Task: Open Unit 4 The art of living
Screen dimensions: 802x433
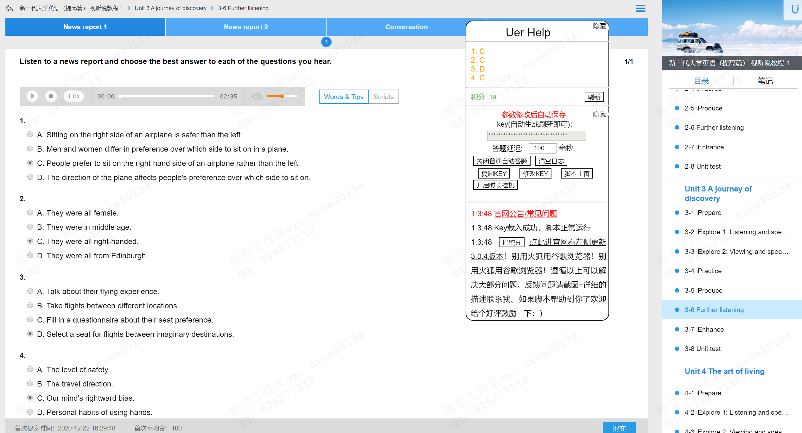Action: pos(724,371)
